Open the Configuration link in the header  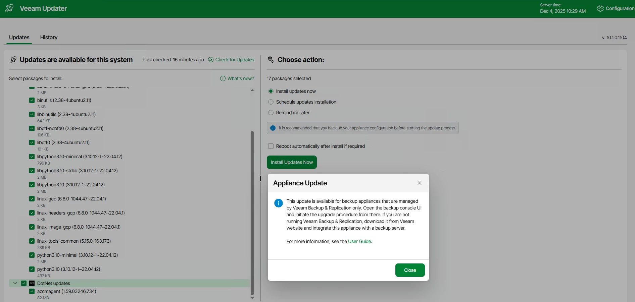pyautogui.click(x=620, y=8)
